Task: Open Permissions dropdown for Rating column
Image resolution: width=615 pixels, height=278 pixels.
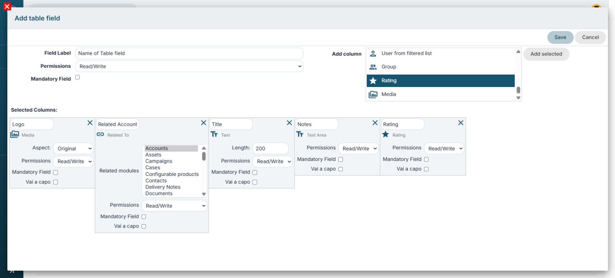Action: [444, 149]
